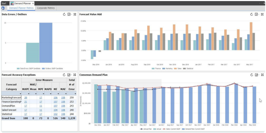Open SalesForecast ME value 104 link
Viewport: 266px width, 133px height.
click(56, 110)
